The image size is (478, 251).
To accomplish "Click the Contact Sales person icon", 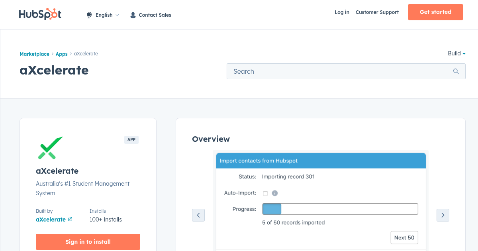I will pyautogui.click(x=133, y=15).
